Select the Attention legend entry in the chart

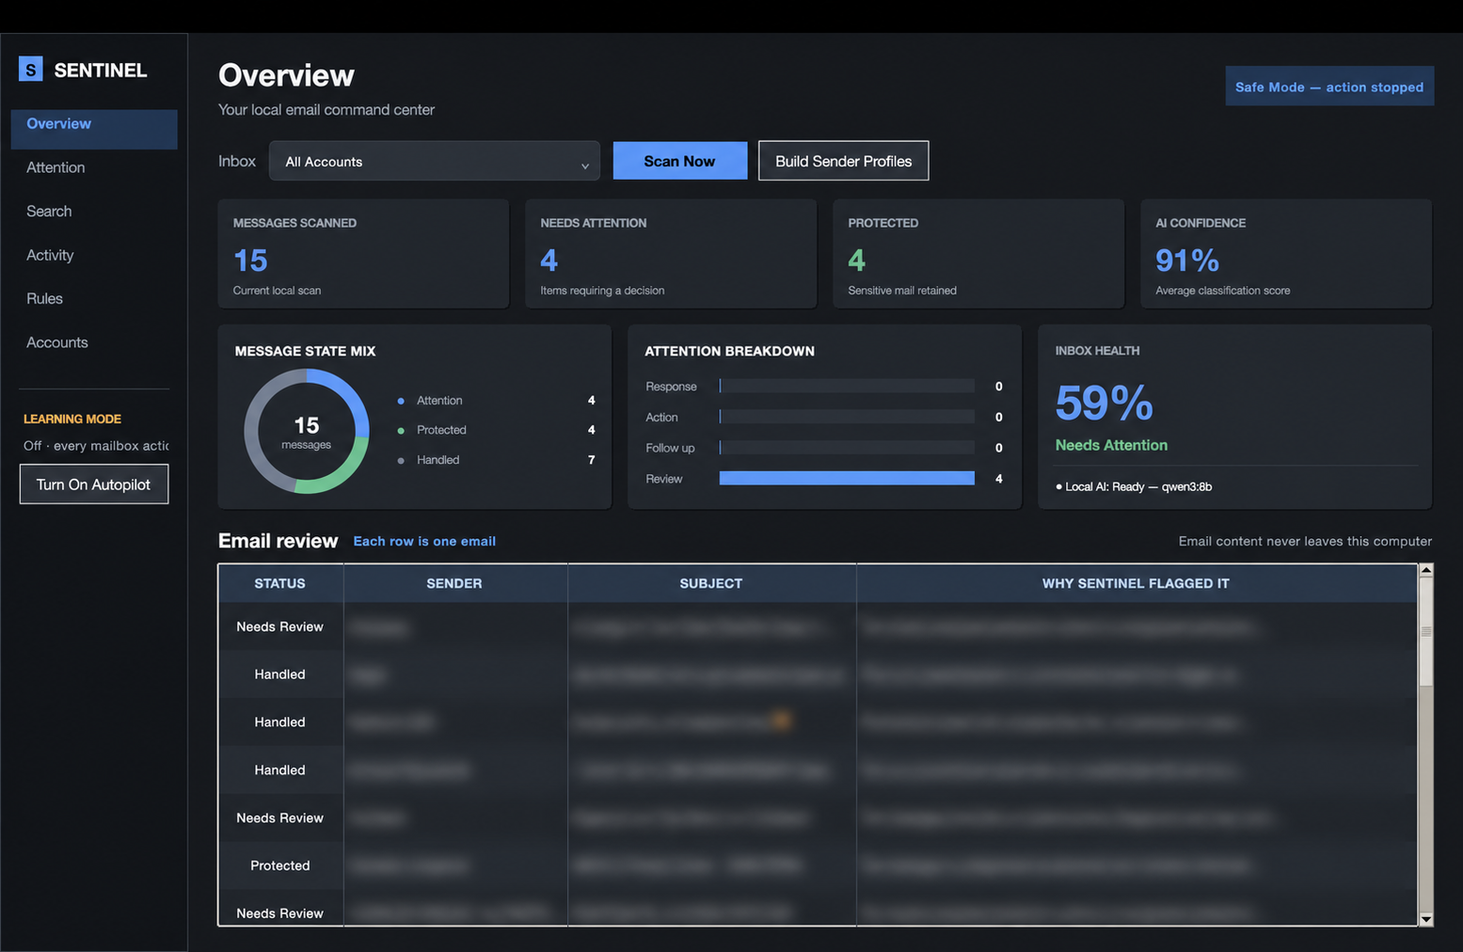click(497, 401)
